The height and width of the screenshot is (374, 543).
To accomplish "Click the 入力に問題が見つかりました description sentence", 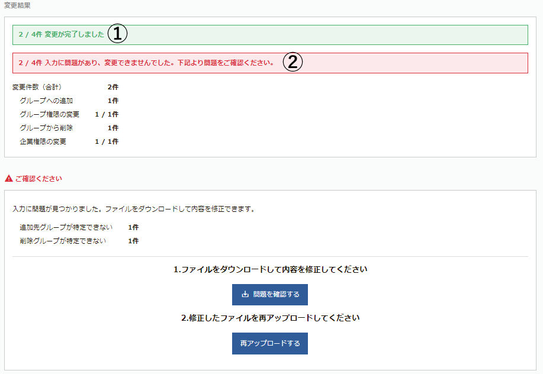I will pyautogui.click(x=134, y=209).
